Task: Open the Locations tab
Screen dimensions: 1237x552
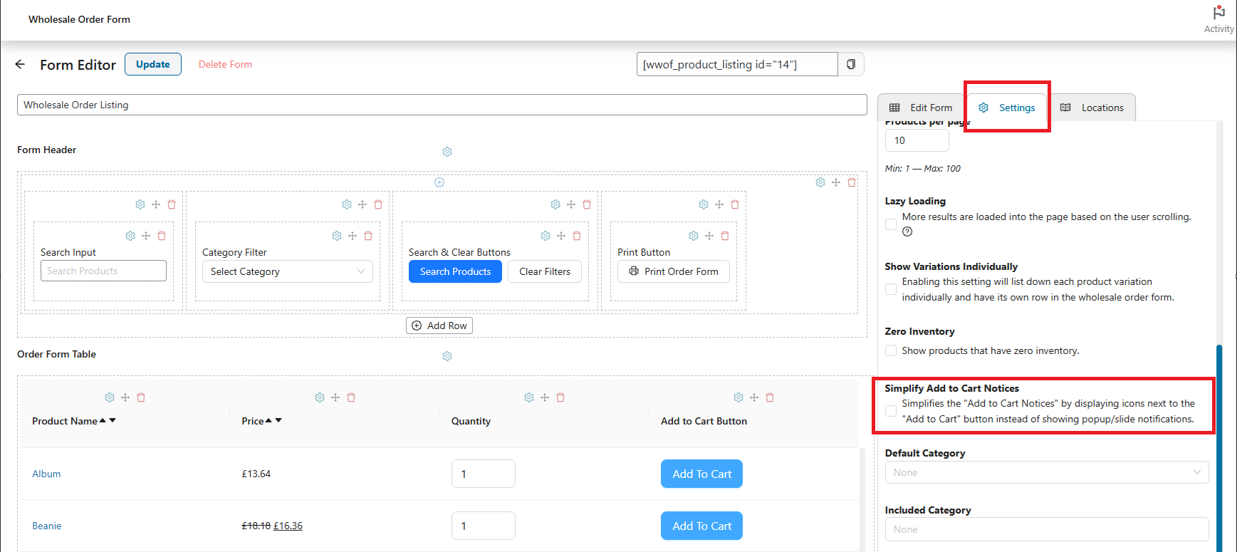Action: [1092, 108]
